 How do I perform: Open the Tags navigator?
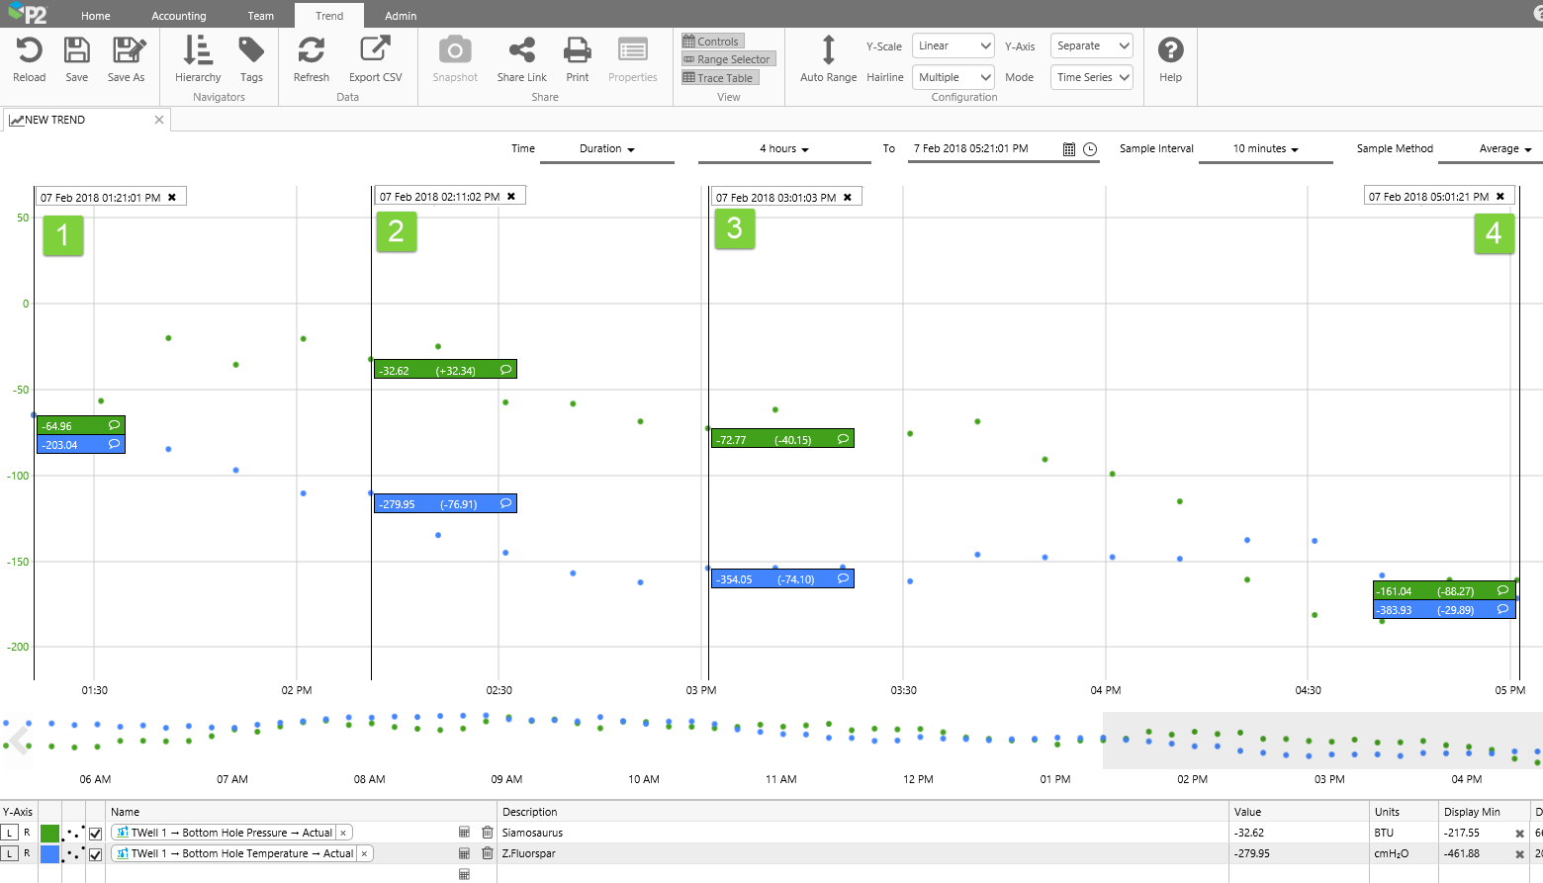pos(251,50)
